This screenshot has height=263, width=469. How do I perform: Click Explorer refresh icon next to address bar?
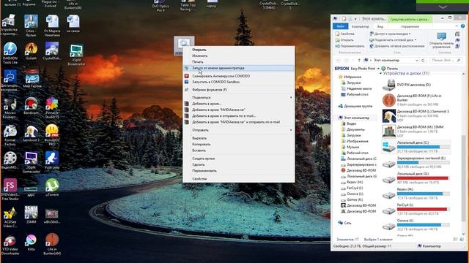click(x=423, y=61)
